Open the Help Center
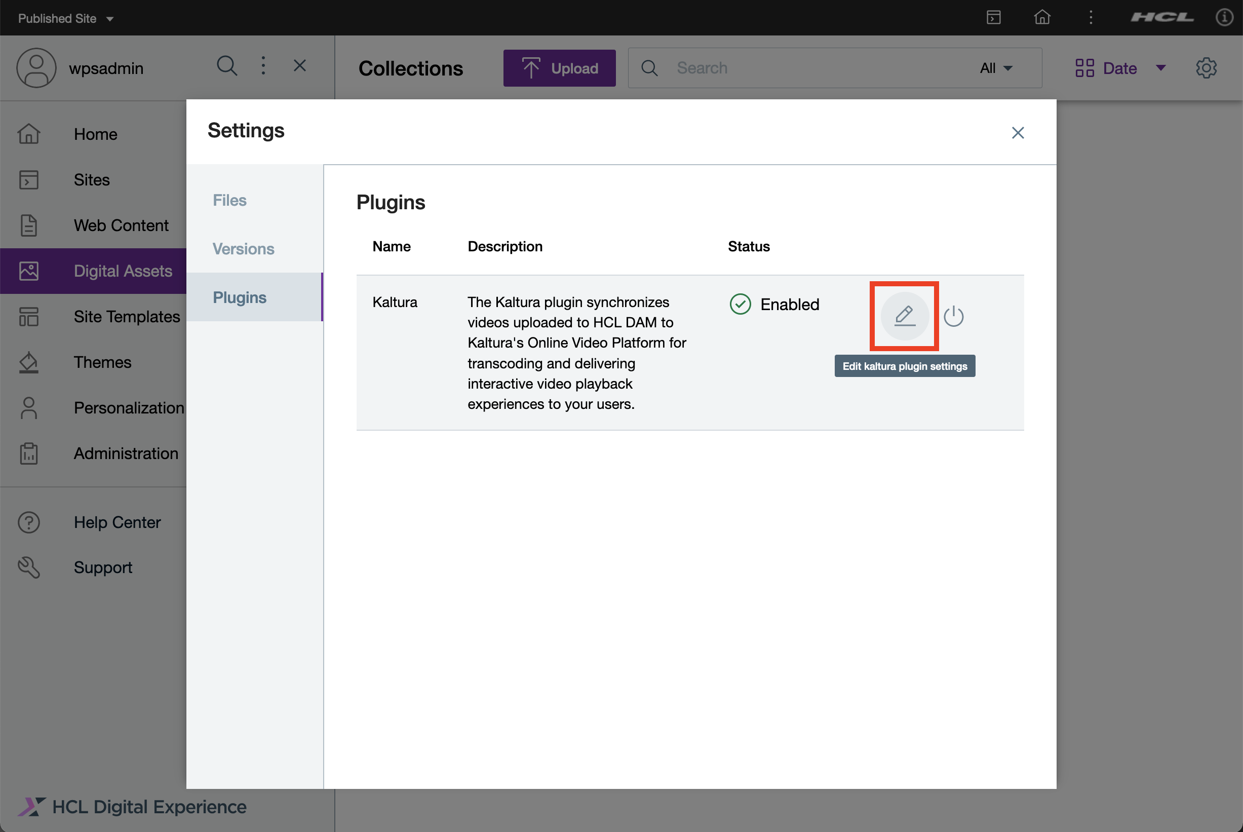Image resolution: width=1243 pixels, height=832 pixels. (x=117, y=522)
